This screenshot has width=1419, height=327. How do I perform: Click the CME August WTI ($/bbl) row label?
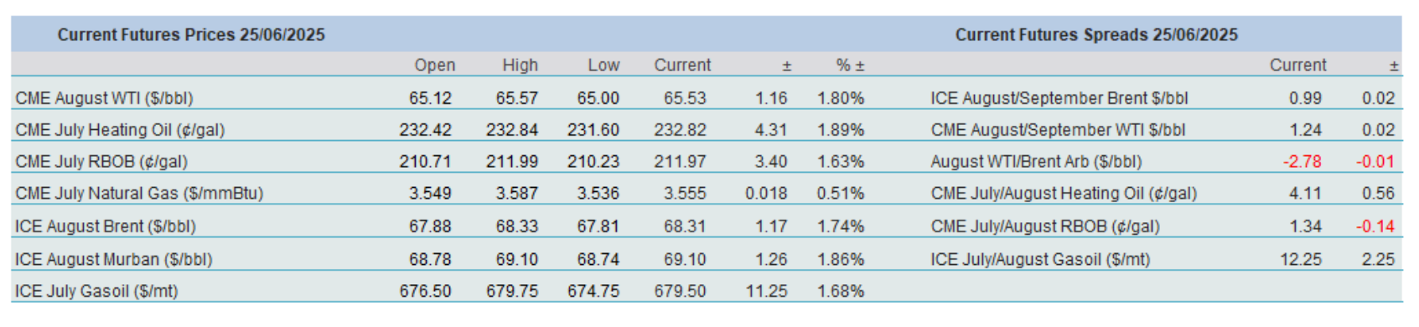104,98
